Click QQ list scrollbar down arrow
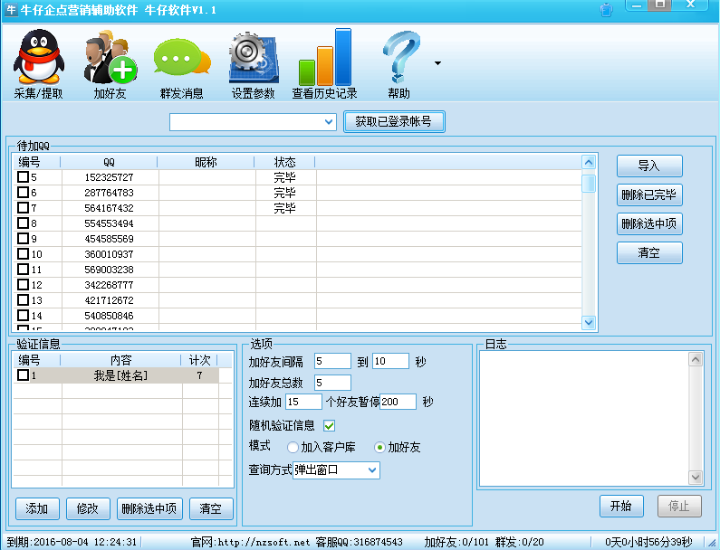The image size is (720, 550). tap(589, 322)
